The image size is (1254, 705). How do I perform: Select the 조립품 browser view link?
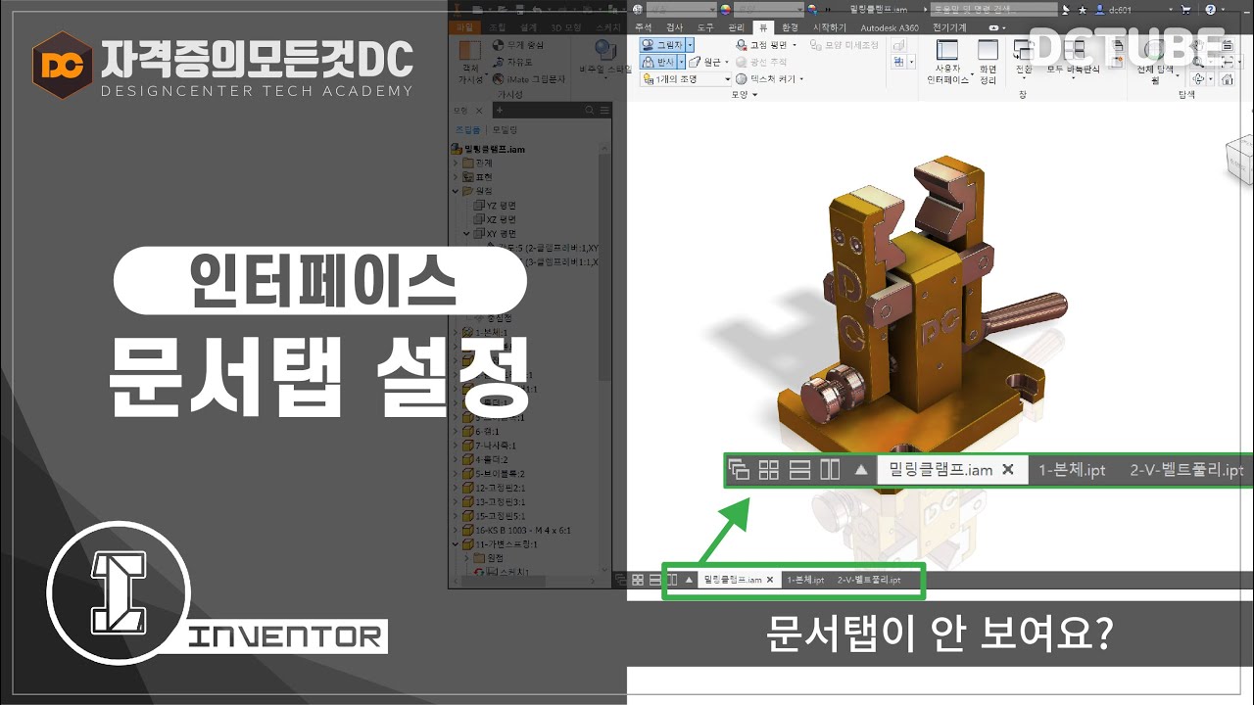point(467,129)
